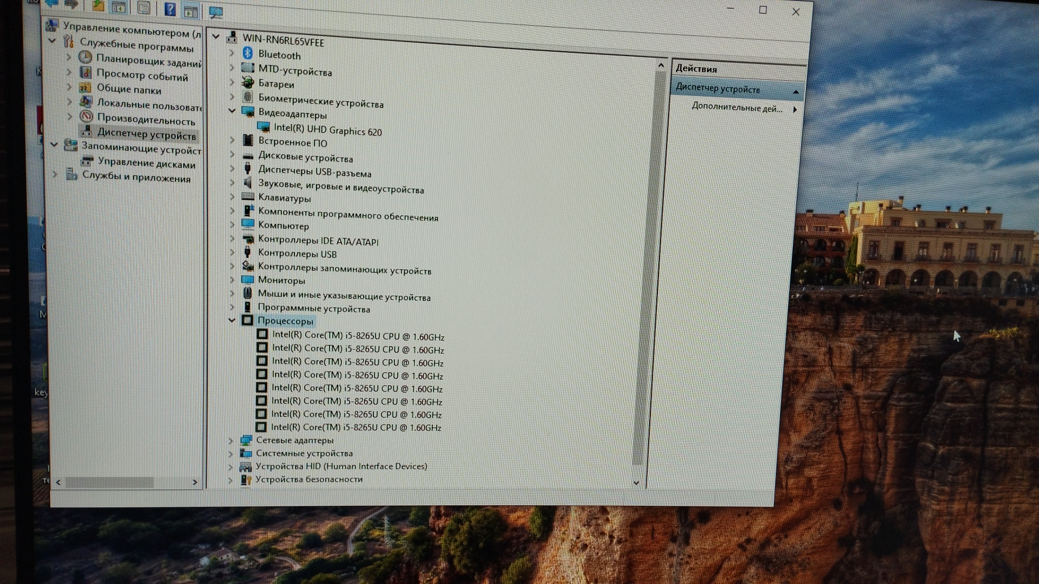The width and height of the screenshot is (1039, 584).
Task: Expand the Сетевые адаптеры category
Action: coord(231,441)
